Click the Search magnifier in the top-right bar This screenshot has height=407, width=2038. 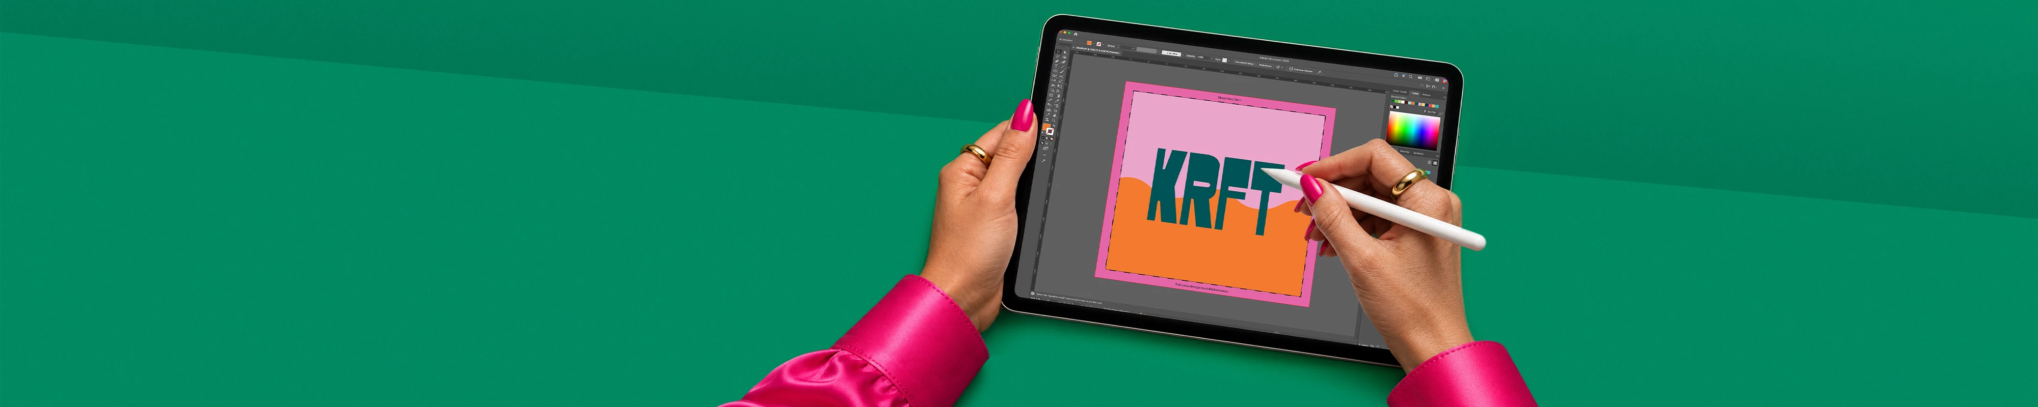(x=1411, y=77)
